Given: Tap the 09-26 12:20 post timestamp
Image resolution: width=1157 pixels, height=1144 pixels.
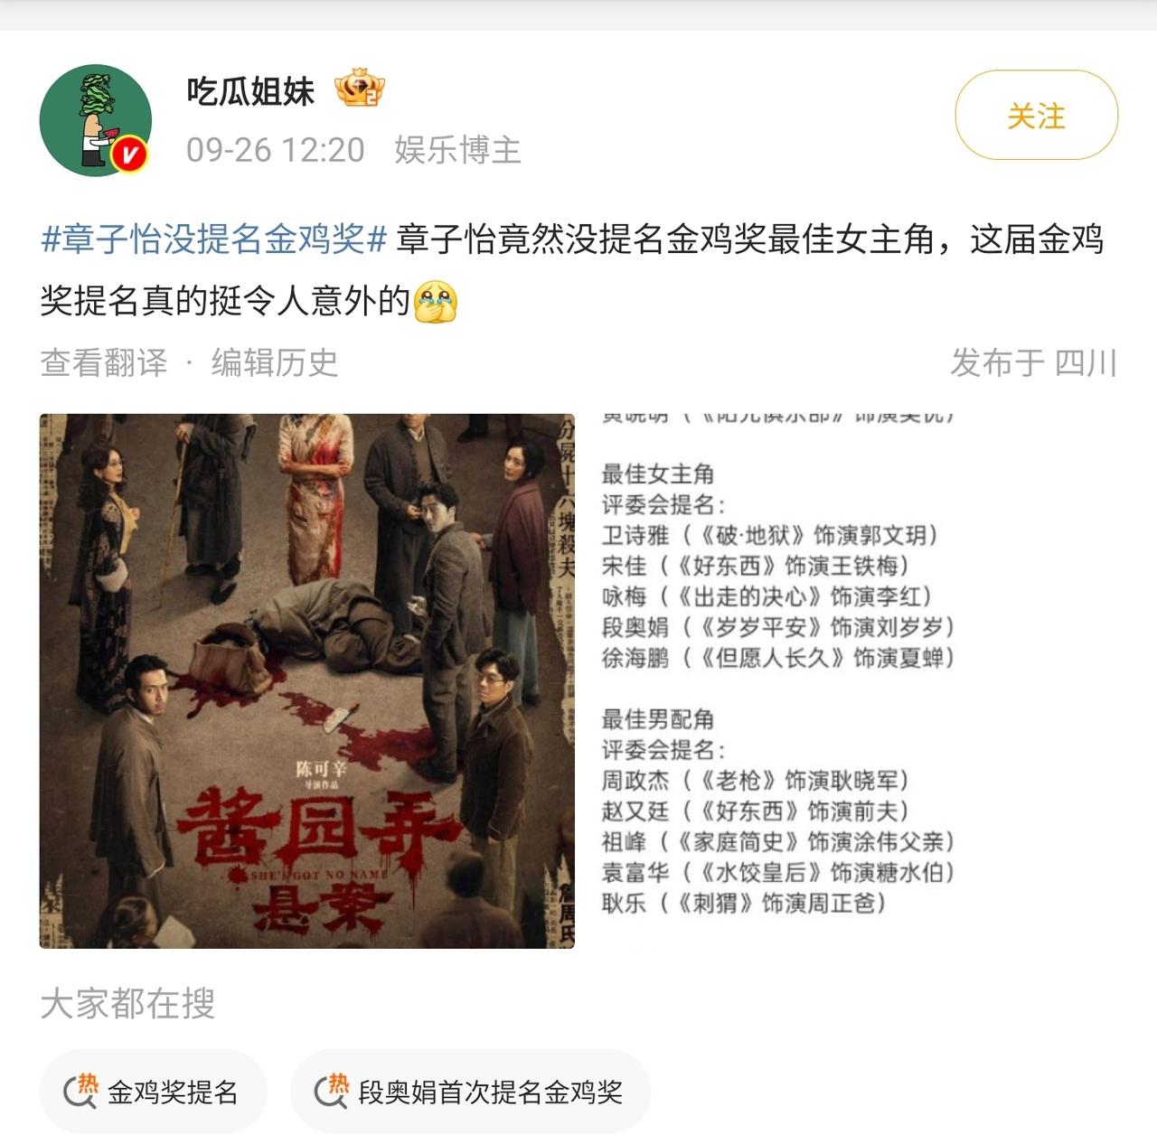Looking at the screenshot, I should tap(276, 150).
